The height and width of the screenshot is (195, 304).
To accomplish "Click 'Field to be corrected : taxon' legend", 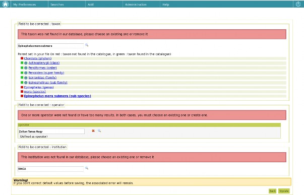I will pyautogui.click(x=39, y=24).
